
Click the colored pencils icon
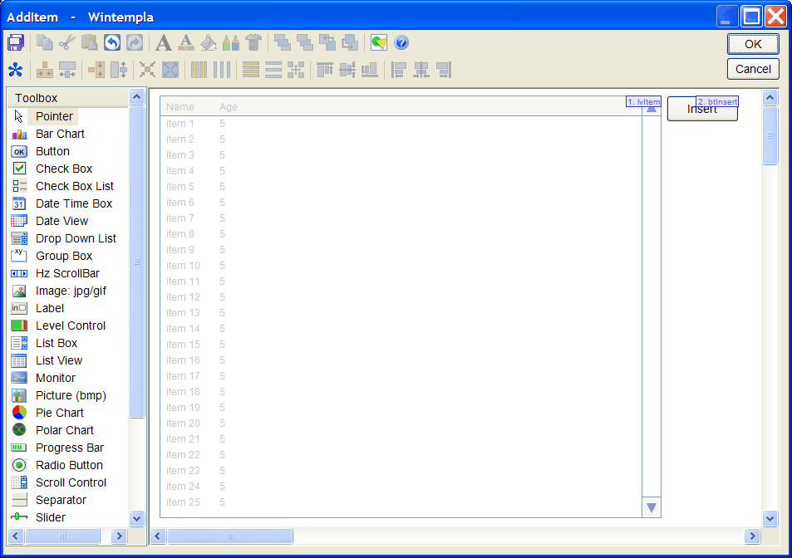tap(231, 42)
